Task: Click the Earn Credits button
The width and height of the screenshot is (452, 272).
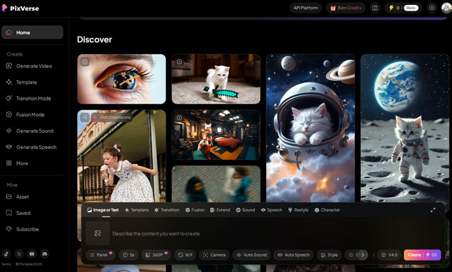Action: [345, 8]
